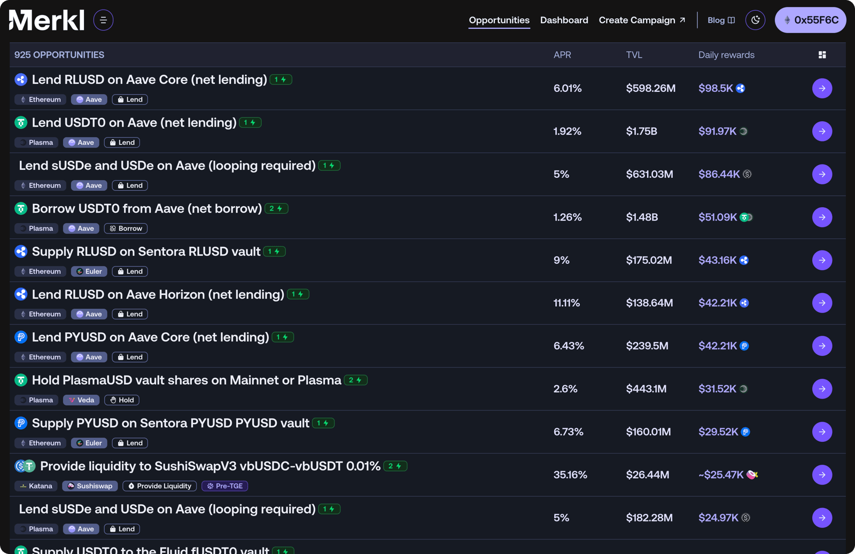855x554 pixels.
Task: Click reward token icon next to $51.09K
Action: click(x=746, y=217)
